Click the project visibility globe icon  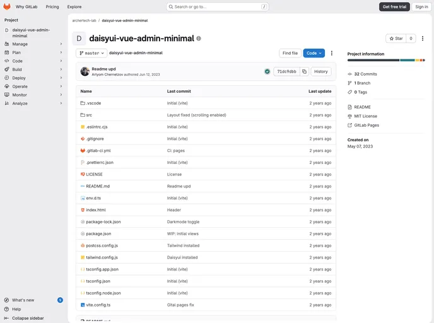tap(199, 38)
